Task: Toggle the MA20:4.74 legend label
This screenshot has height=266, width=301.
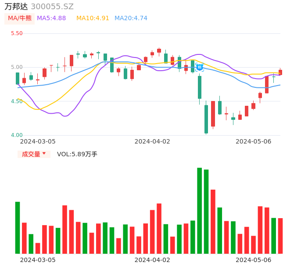Action: coord(131,18)
